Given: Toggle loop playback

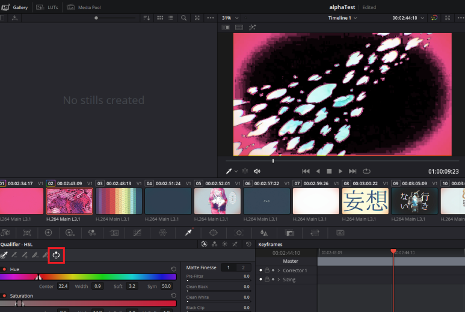Looking at the screenshot, I should pyautogui.click(x=366, y=171).
